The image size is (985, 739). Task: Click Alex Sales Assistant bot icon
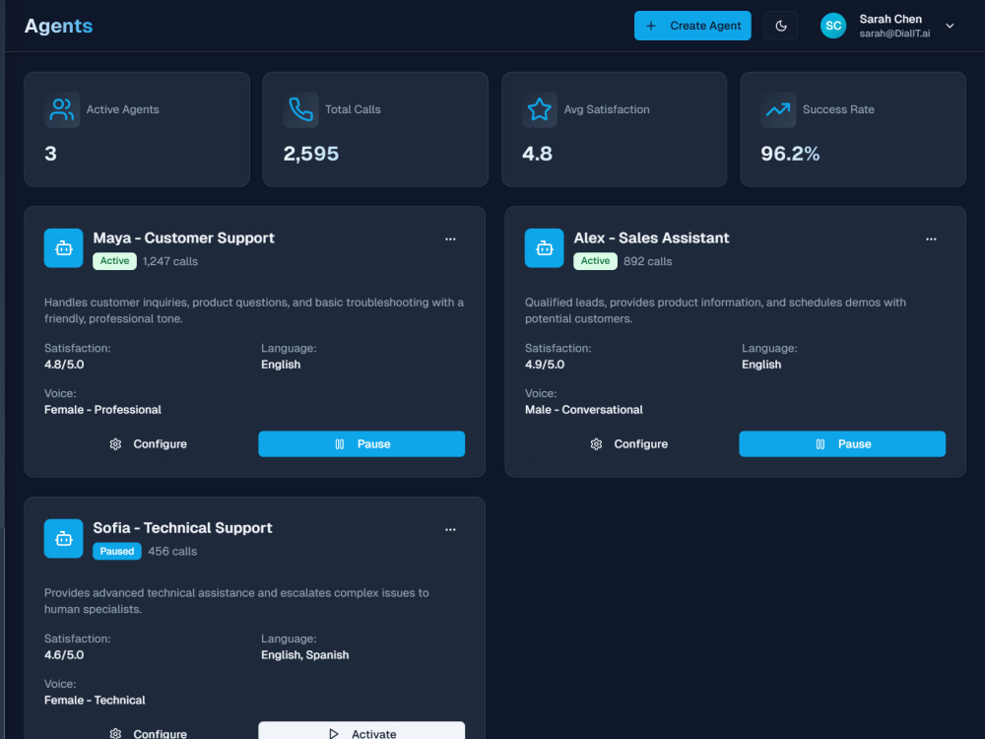(x=544, y=248)
